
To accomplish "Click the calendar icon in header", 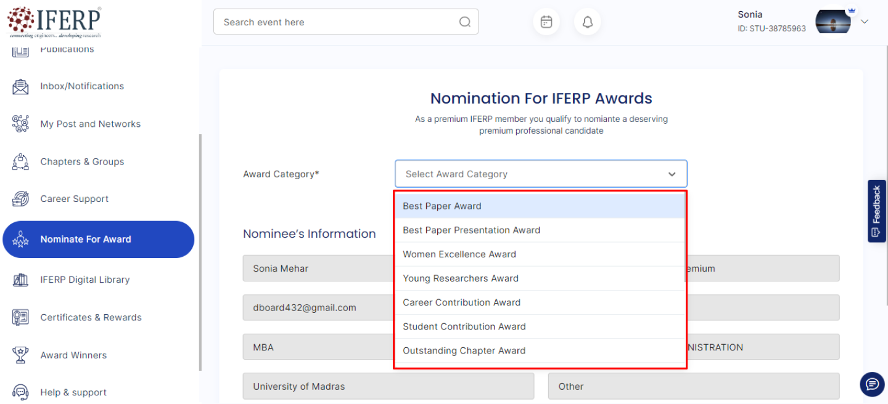I will tap(546, 22).
